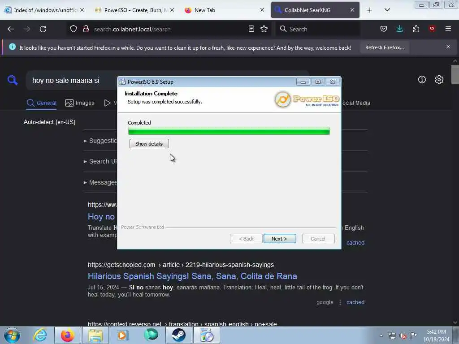
Task: Click Next in PowerISO Setup
Action: (x=280, y=239)
